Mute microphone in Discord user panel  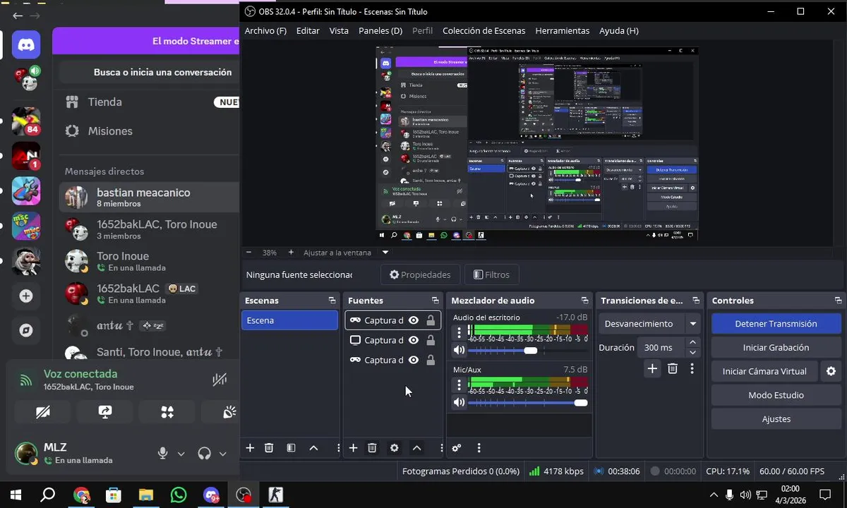163,454
